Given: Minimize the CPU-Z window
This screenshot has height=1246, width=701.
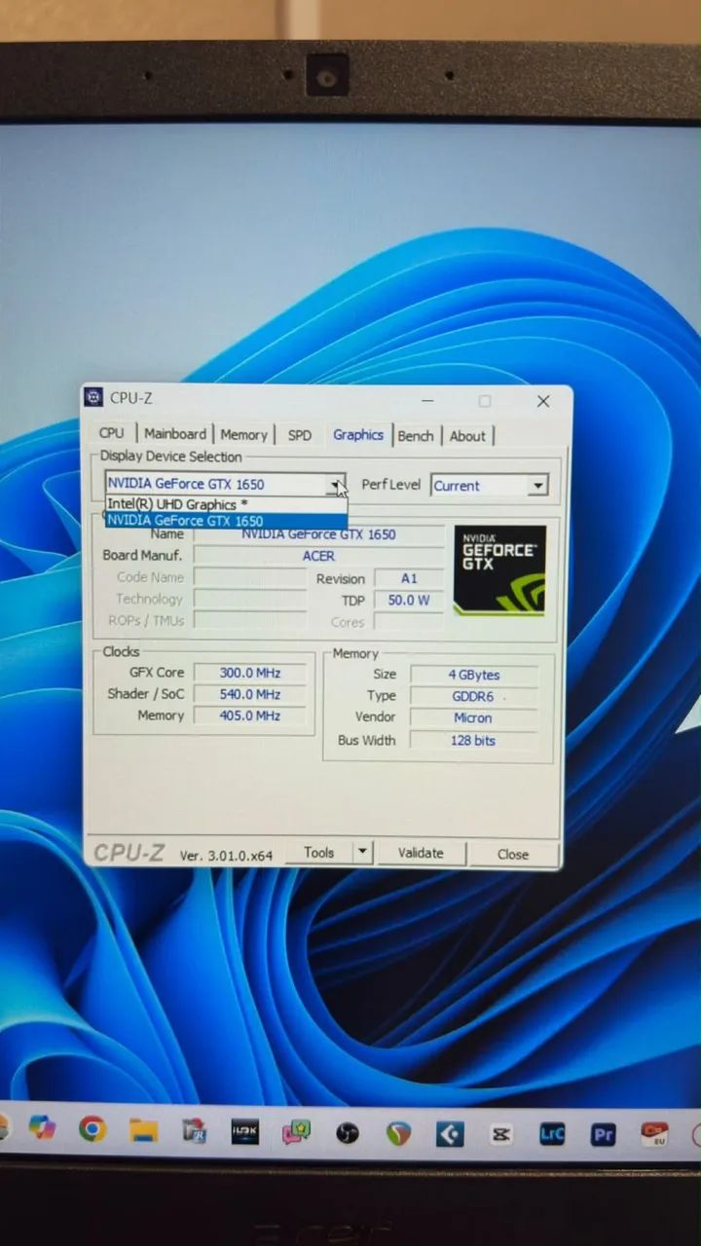Looking at the screenshot, I should tap(427, 400).
